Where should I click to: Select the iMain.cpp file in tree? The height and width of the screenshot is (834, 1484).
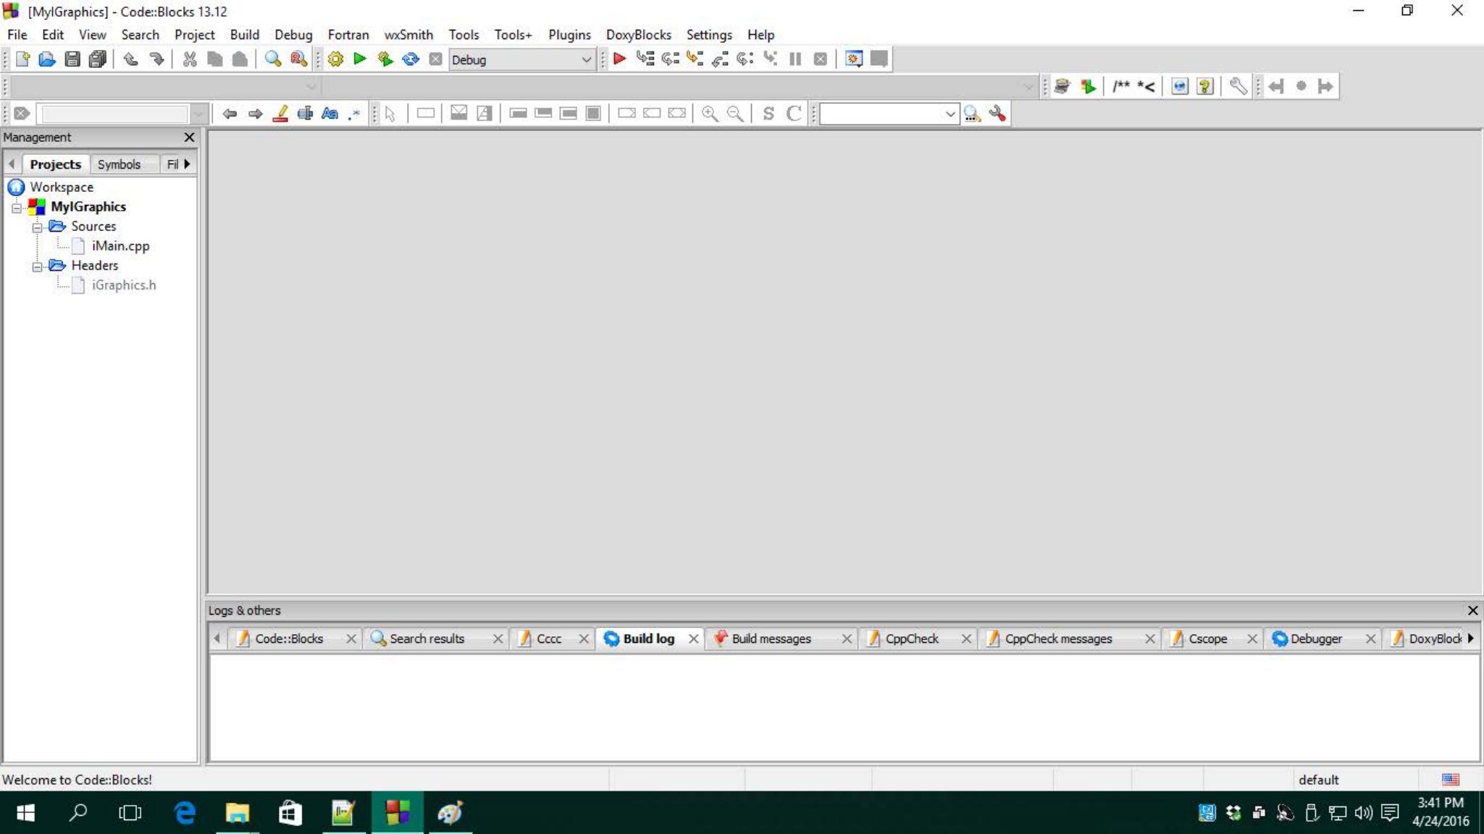tap(120, 246)
